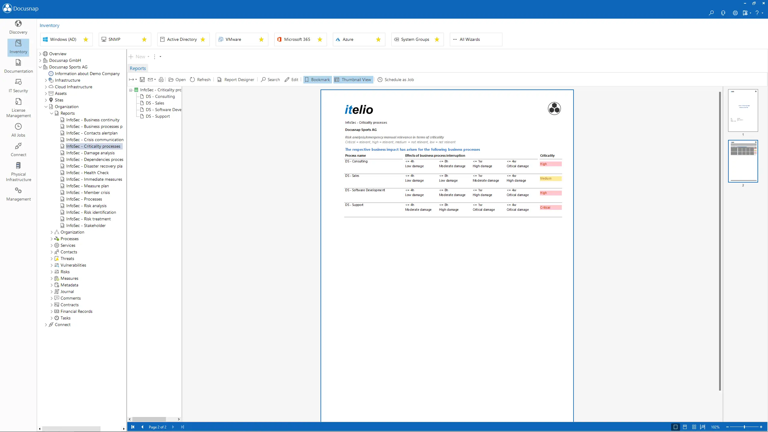Open License Management in sidebar
This screenshot has width=768, height=432.
18,108
